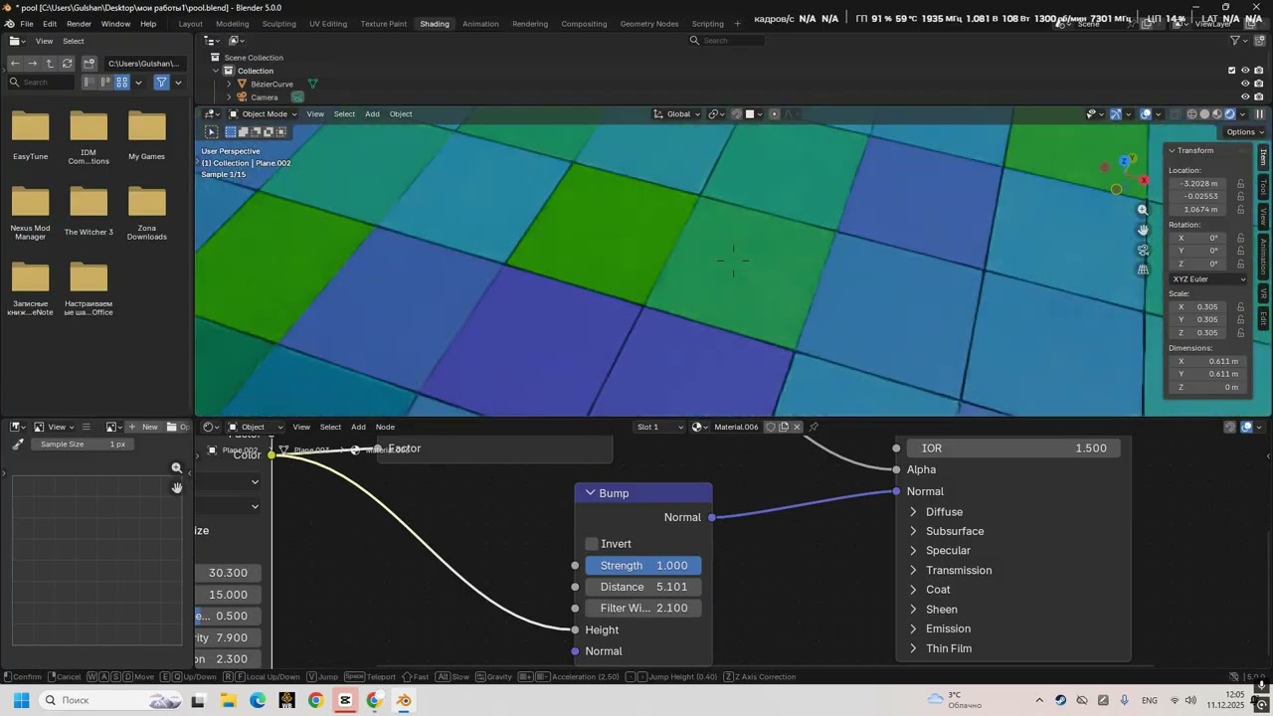Go to parent directory in file browser
1273x716 pixels.
[x=50, y=64]
